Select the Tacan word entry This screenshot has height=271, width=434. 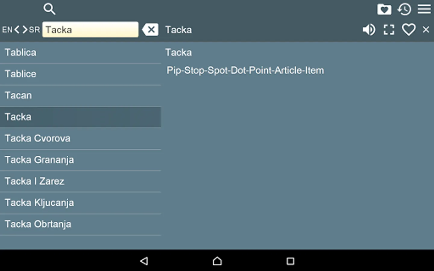pyautogui.click(x=80, y=95)
